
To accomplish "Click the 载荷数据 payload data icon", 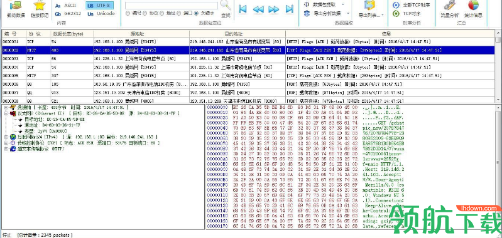I will (16, 6).
